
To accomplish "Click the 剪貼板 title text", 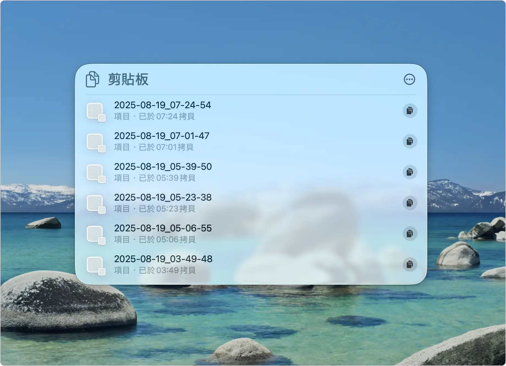I will [128, 79].
